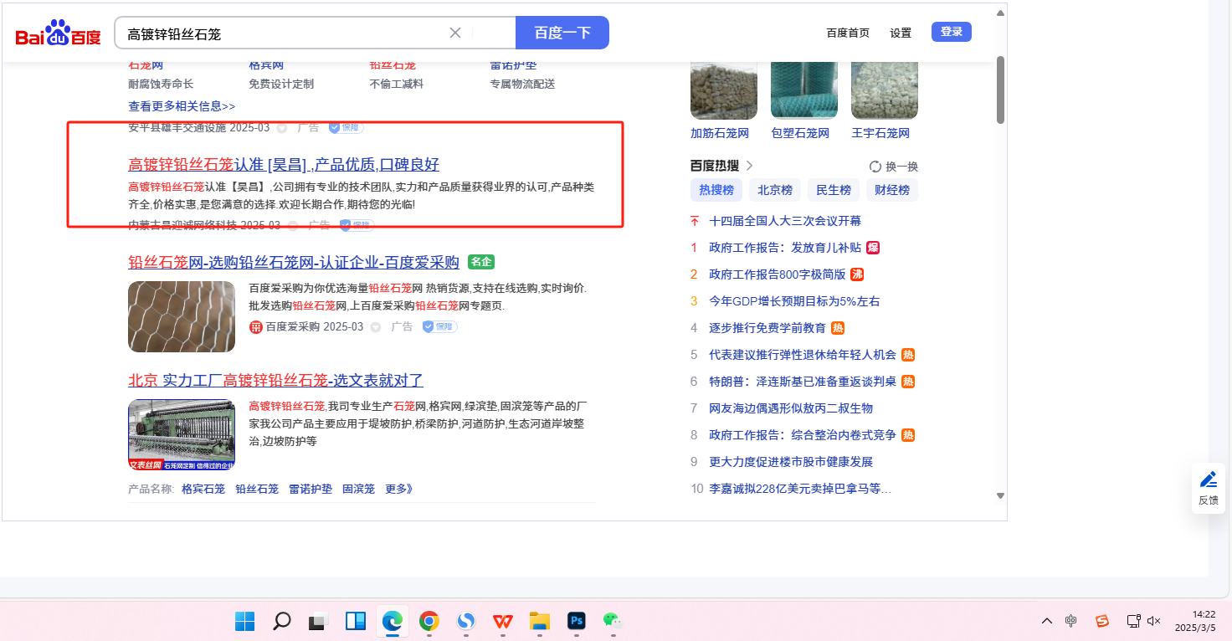Open Google Chrome from taskbar
Image resolution: width=1232 pixels, height=641 pixels.
point(429,621)
